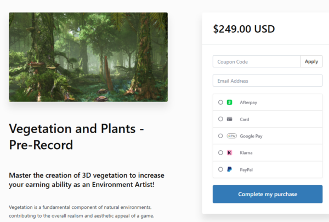Click the $249.00 USD price heading
This screenshot has height=222, width=329.
(244, 29)
